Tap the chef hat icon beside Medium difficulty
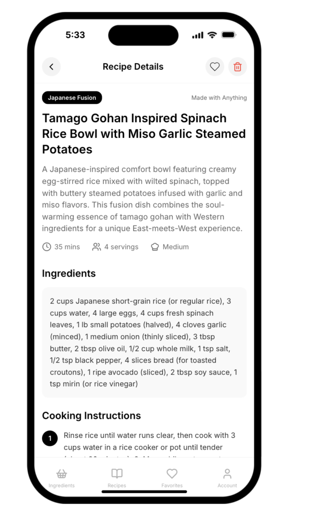Image resolution: width=320 pixels, height=513 pixels. [x=154, y=246]
